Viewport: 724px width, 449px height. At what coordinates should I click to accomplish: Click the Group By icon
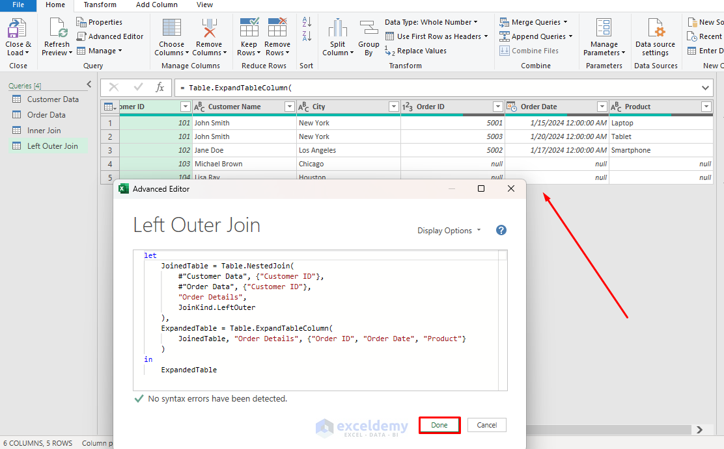click(369, 28)
